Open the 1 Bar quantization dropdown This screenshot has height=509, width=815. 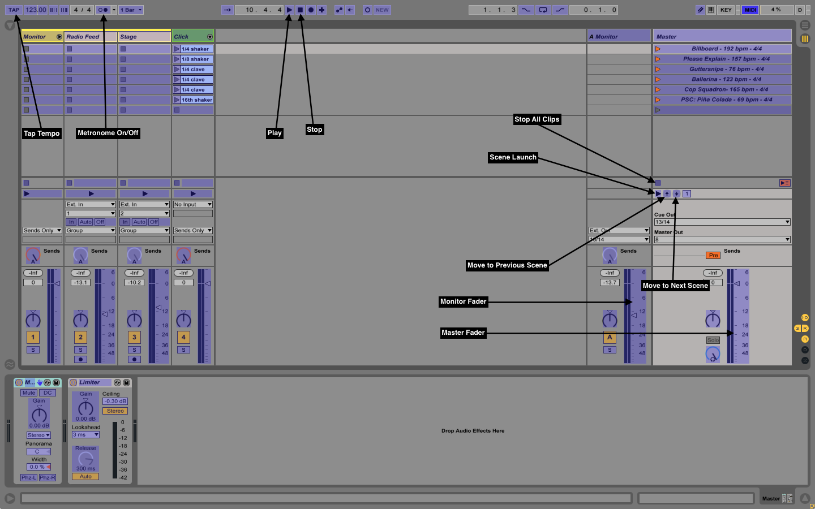tap(131, 10)
